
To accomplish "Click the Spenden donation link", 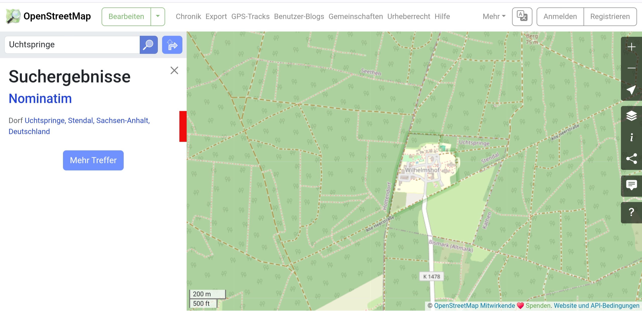I will coord(538,305).
